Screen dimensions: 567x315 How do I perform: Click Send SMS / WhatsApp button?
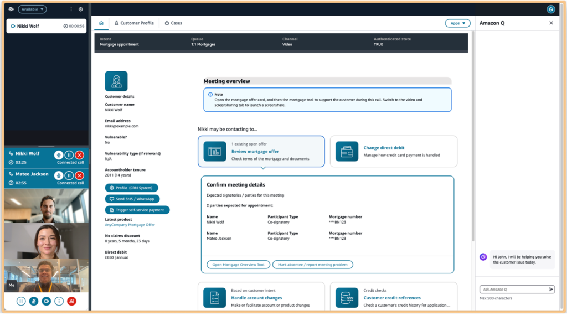click(x=132, y=199)
